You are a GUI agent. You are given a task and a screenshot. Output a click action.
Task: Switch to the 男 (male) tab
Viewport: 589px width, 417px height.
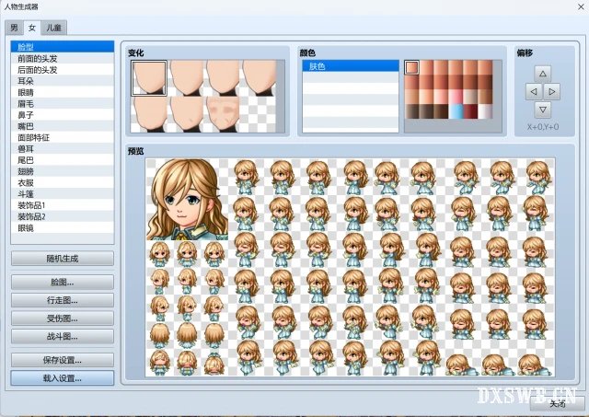(15, 29)
